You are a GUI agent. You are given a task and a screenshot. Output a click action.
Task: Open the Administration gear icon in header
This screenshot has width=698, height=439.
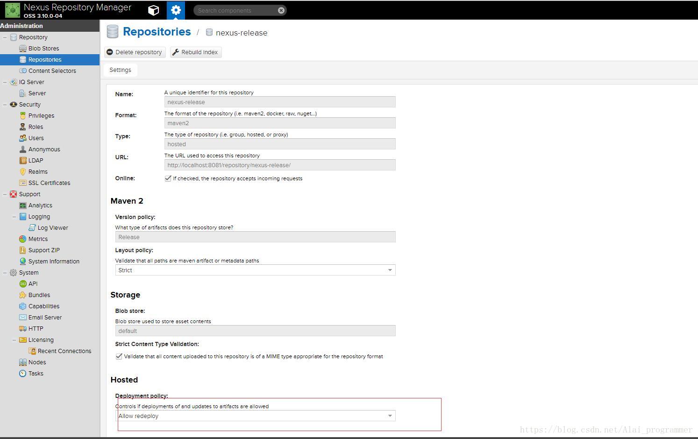(x=176, y=10)
